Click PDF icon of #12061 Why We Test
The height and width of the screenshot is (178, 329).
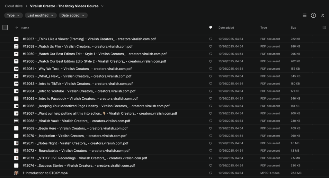click(x=16, y=69)
